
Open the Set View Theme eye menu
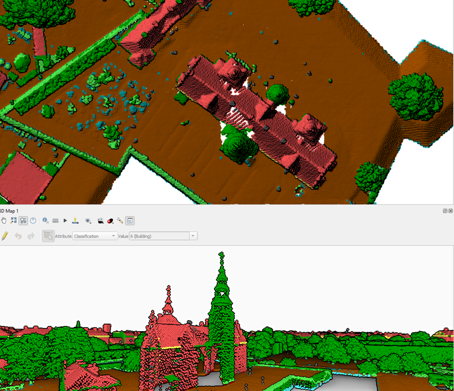(x=88, y=221)
